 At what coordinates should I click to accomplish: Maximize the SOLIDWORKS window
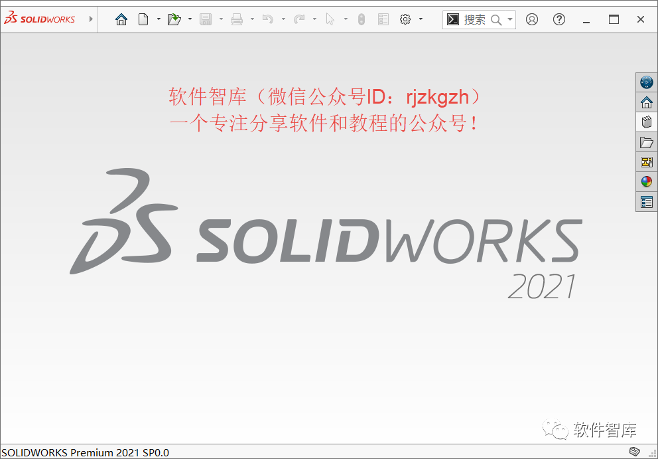614,19
